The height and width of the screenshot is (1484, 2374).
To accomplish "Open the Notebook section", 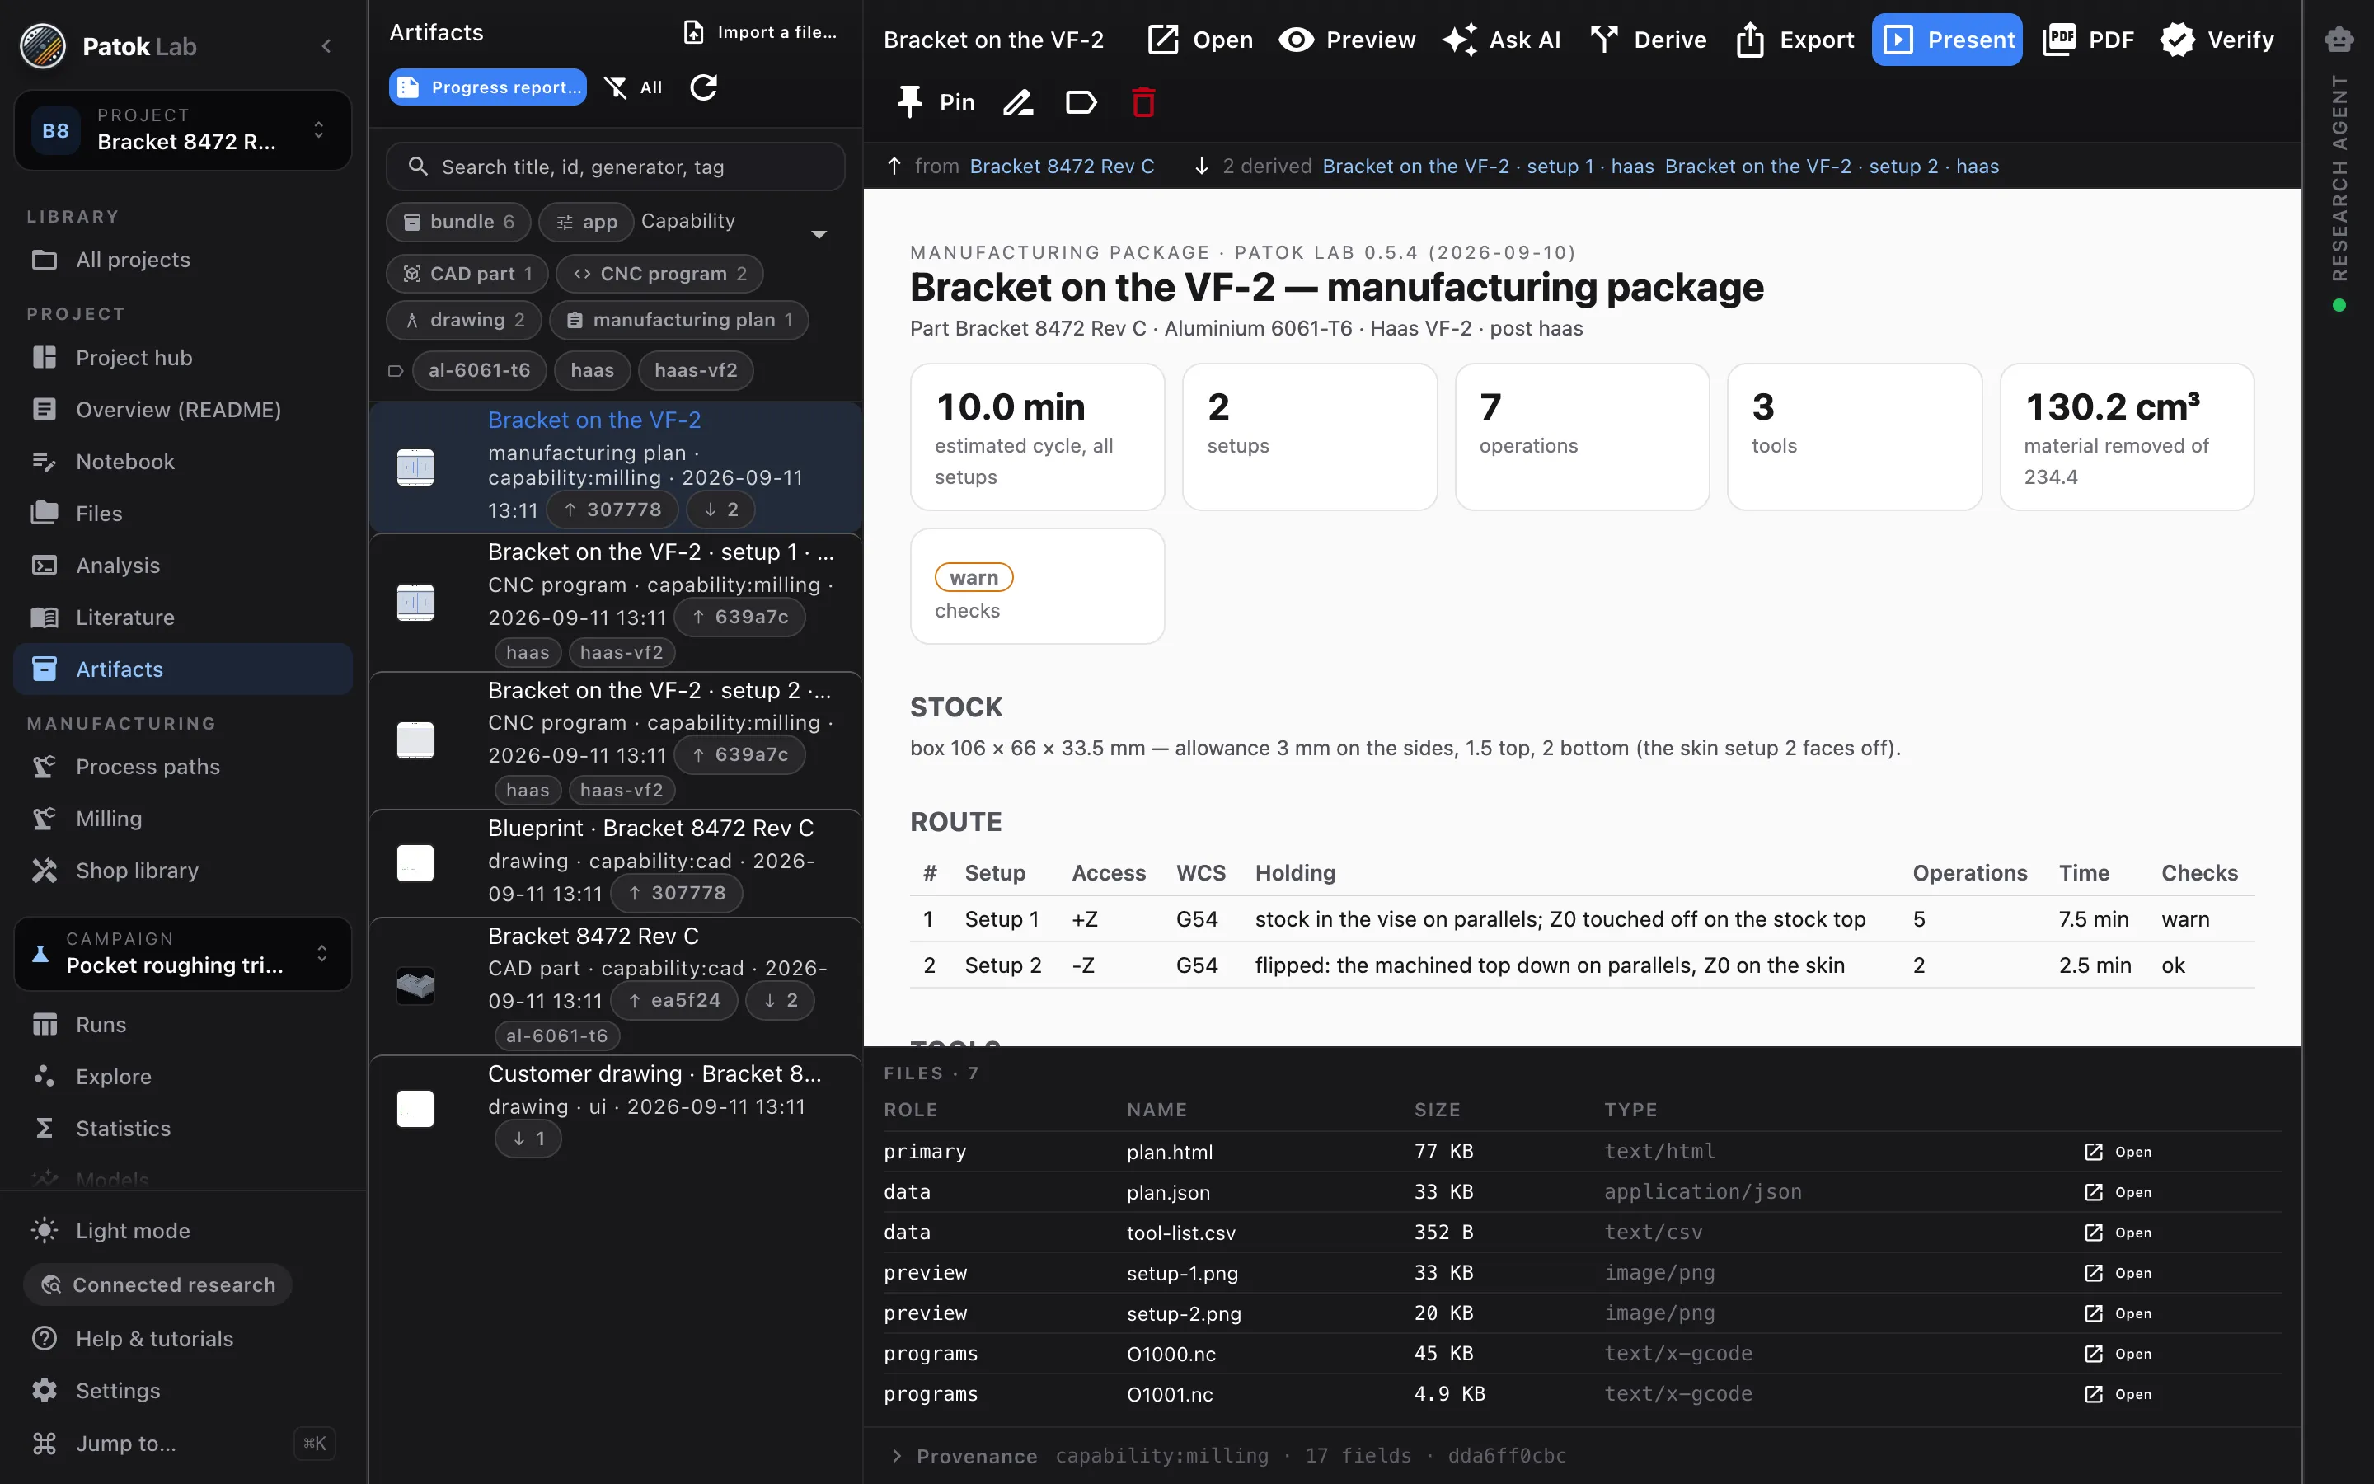I will (182, 462).
